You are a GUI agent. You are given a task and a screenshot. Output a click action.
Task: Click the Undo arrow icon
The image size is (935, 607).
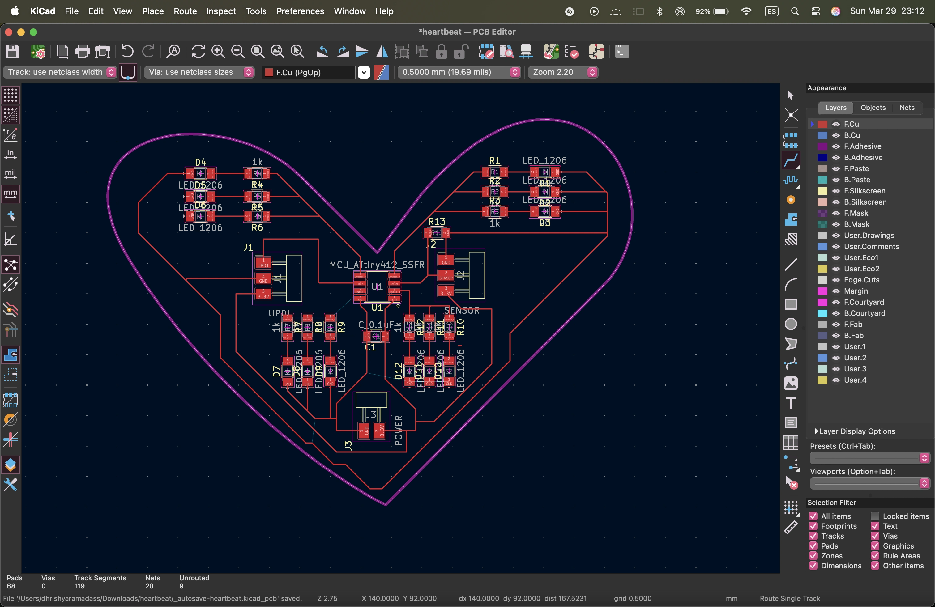pyautogui.click(x=127, y=51)
